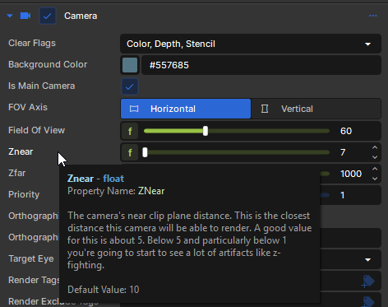Select Horizontal FOV axis option
This screenshot has height=307, width=388.
186,109
